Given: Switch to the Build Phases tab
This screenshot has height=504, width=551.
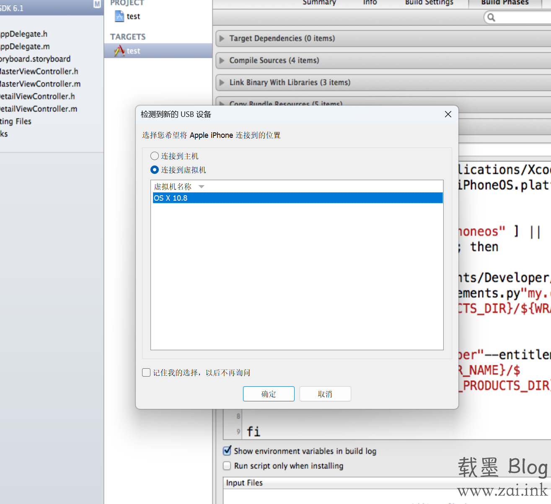Looking at the screenshot, I should pos(504,3).
